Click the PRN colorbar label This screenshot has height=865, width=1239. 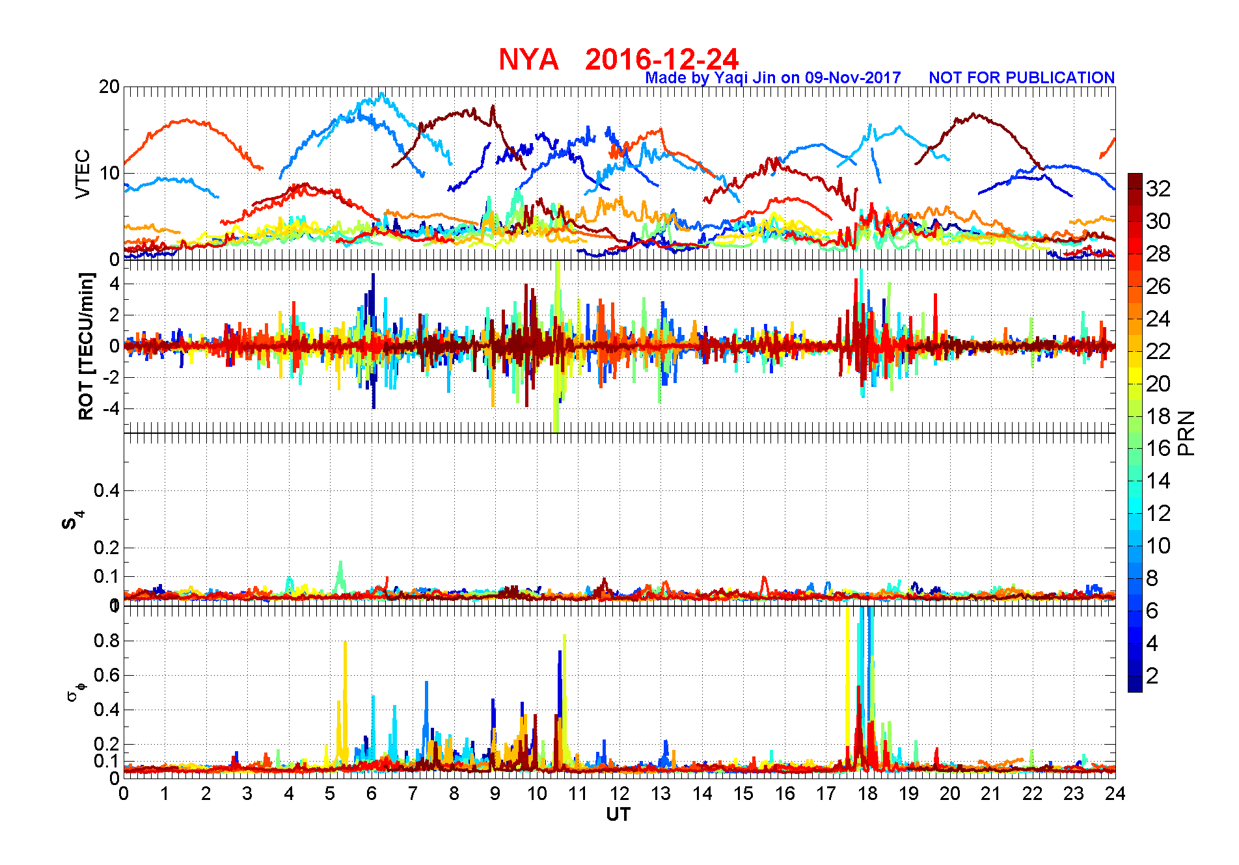(1186, 432)
